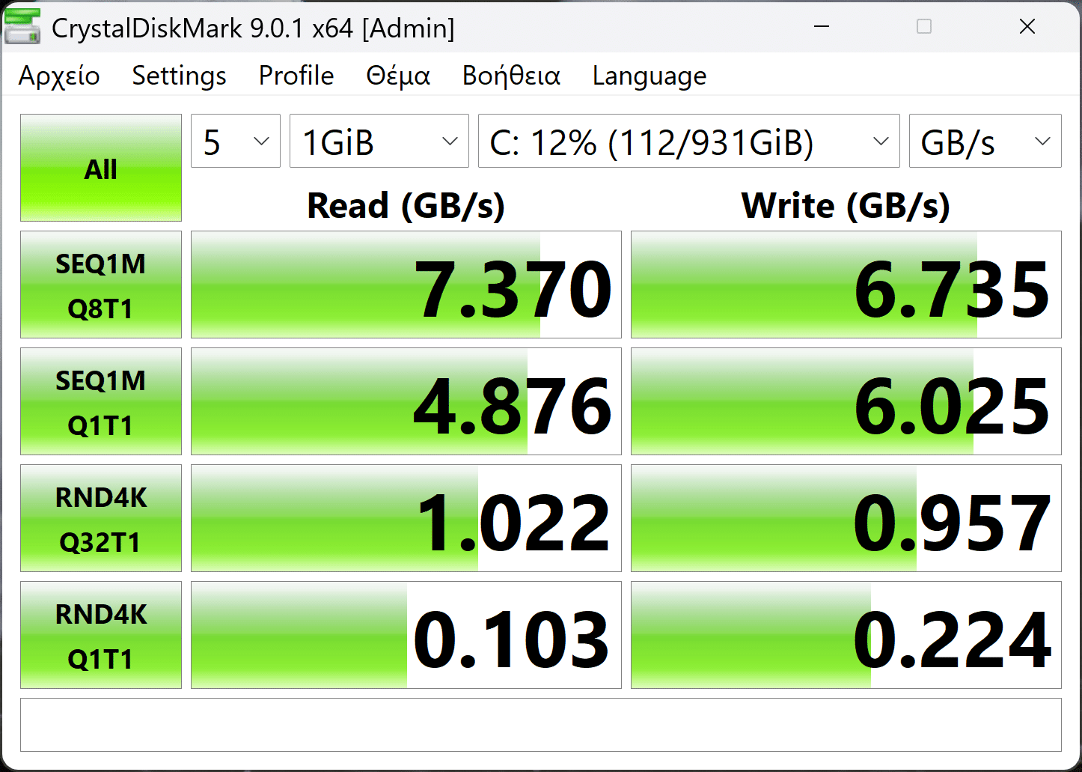
Task: Click the RND4K Q1T1 write result 0.224
Action: tap(846, 635)
